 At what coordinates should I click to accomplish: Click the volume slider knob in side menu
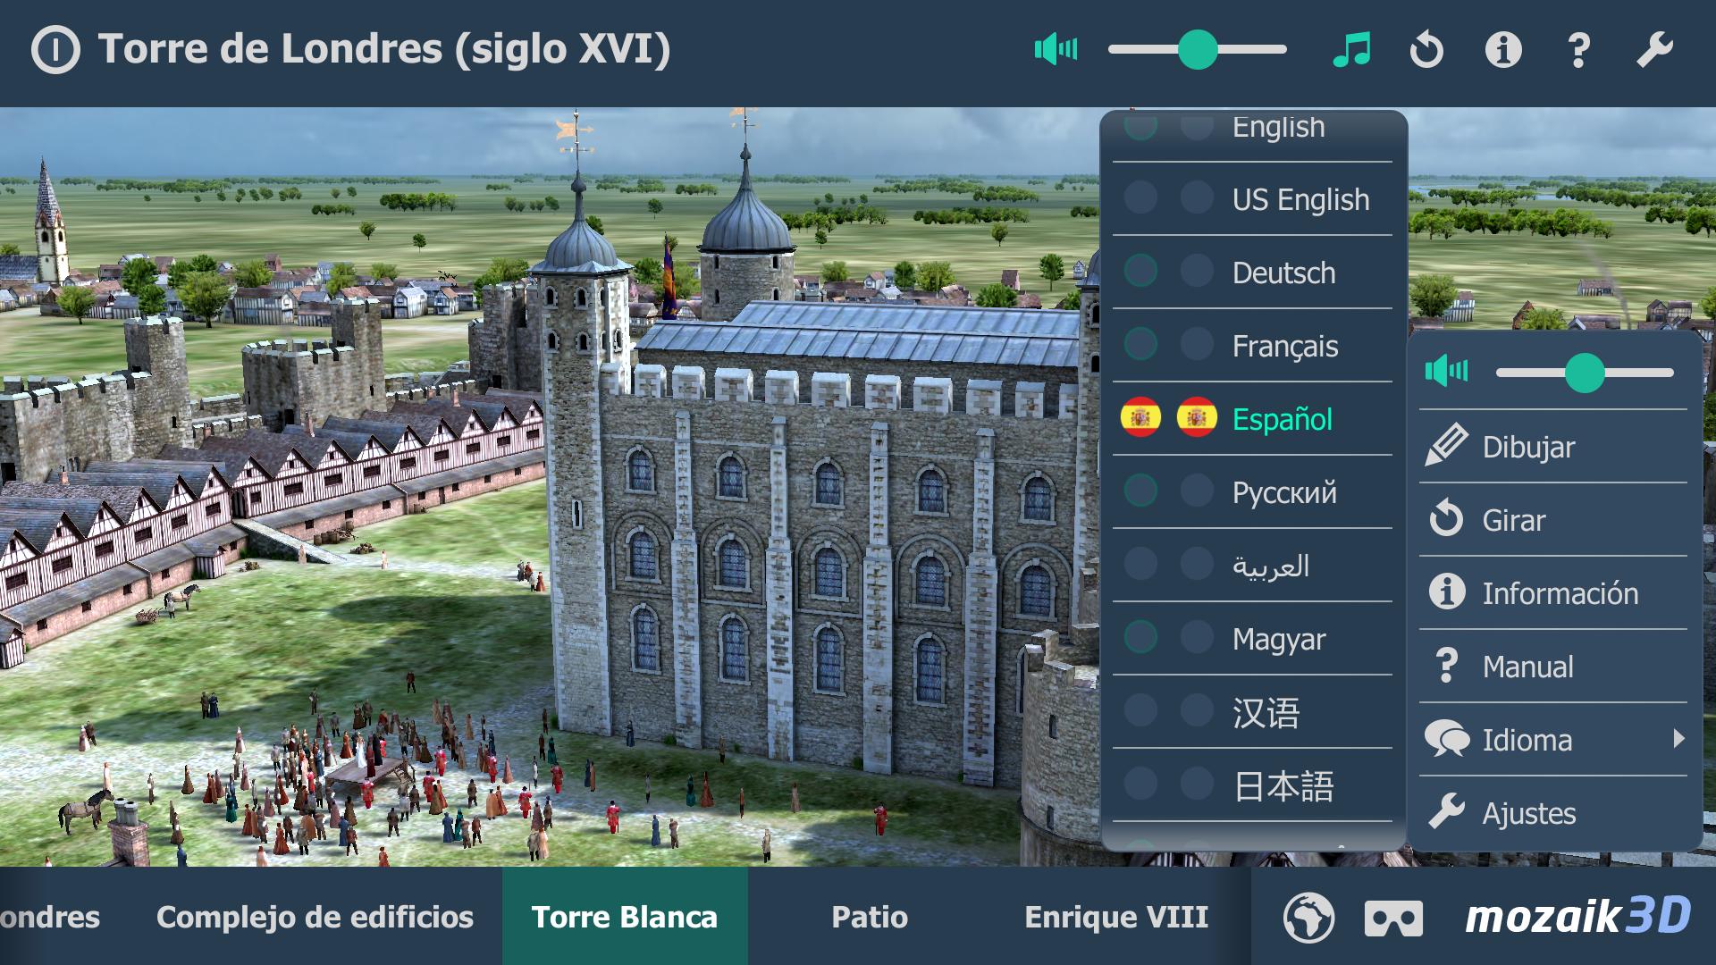(1585, 373)
